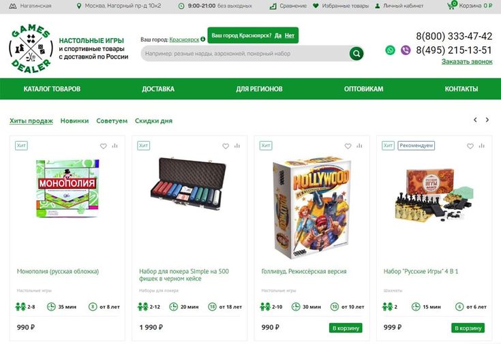
Task: Open the Доставка menu item
Action: coord(158,89)
